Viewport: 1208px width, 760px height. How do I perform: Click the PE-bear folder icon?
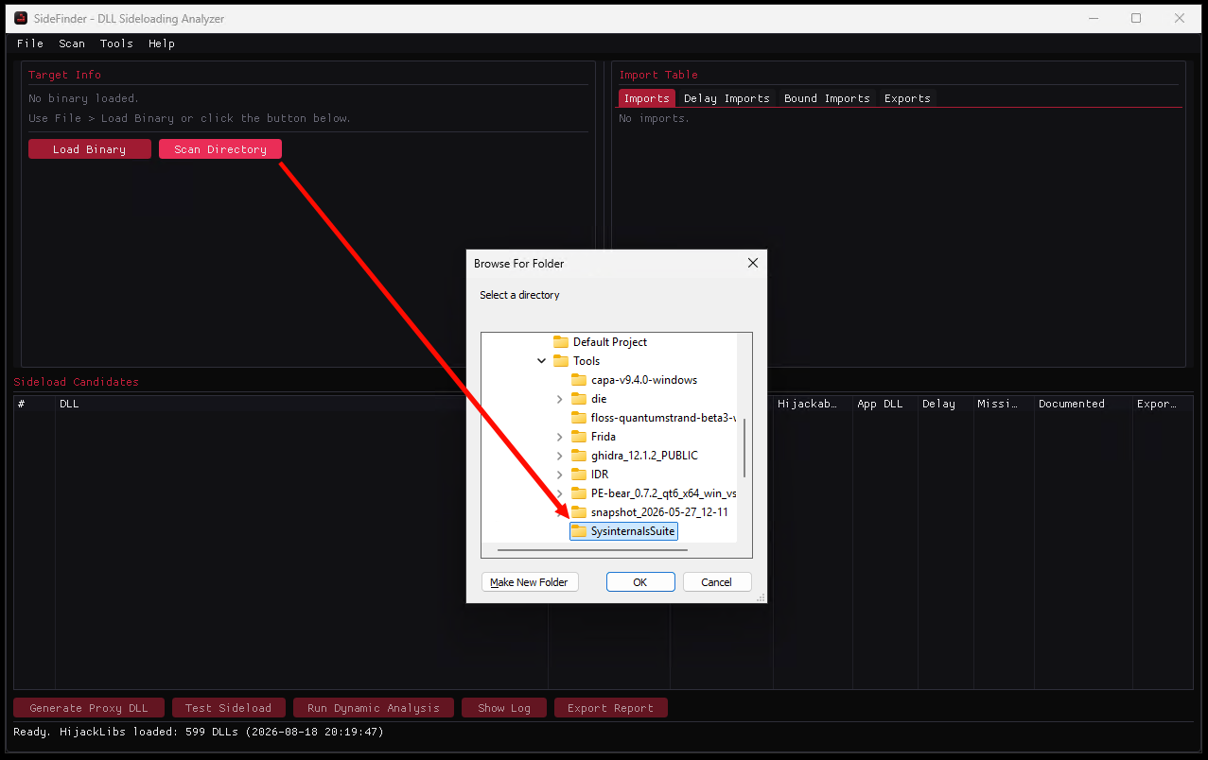coord(579,493)
